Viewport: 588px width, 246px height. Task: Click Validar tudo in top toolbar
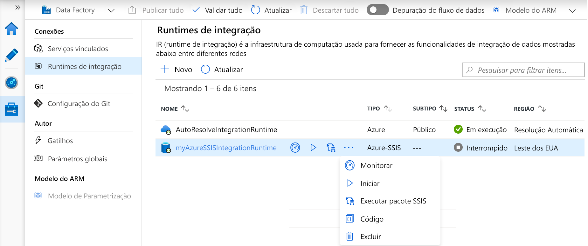218,10
